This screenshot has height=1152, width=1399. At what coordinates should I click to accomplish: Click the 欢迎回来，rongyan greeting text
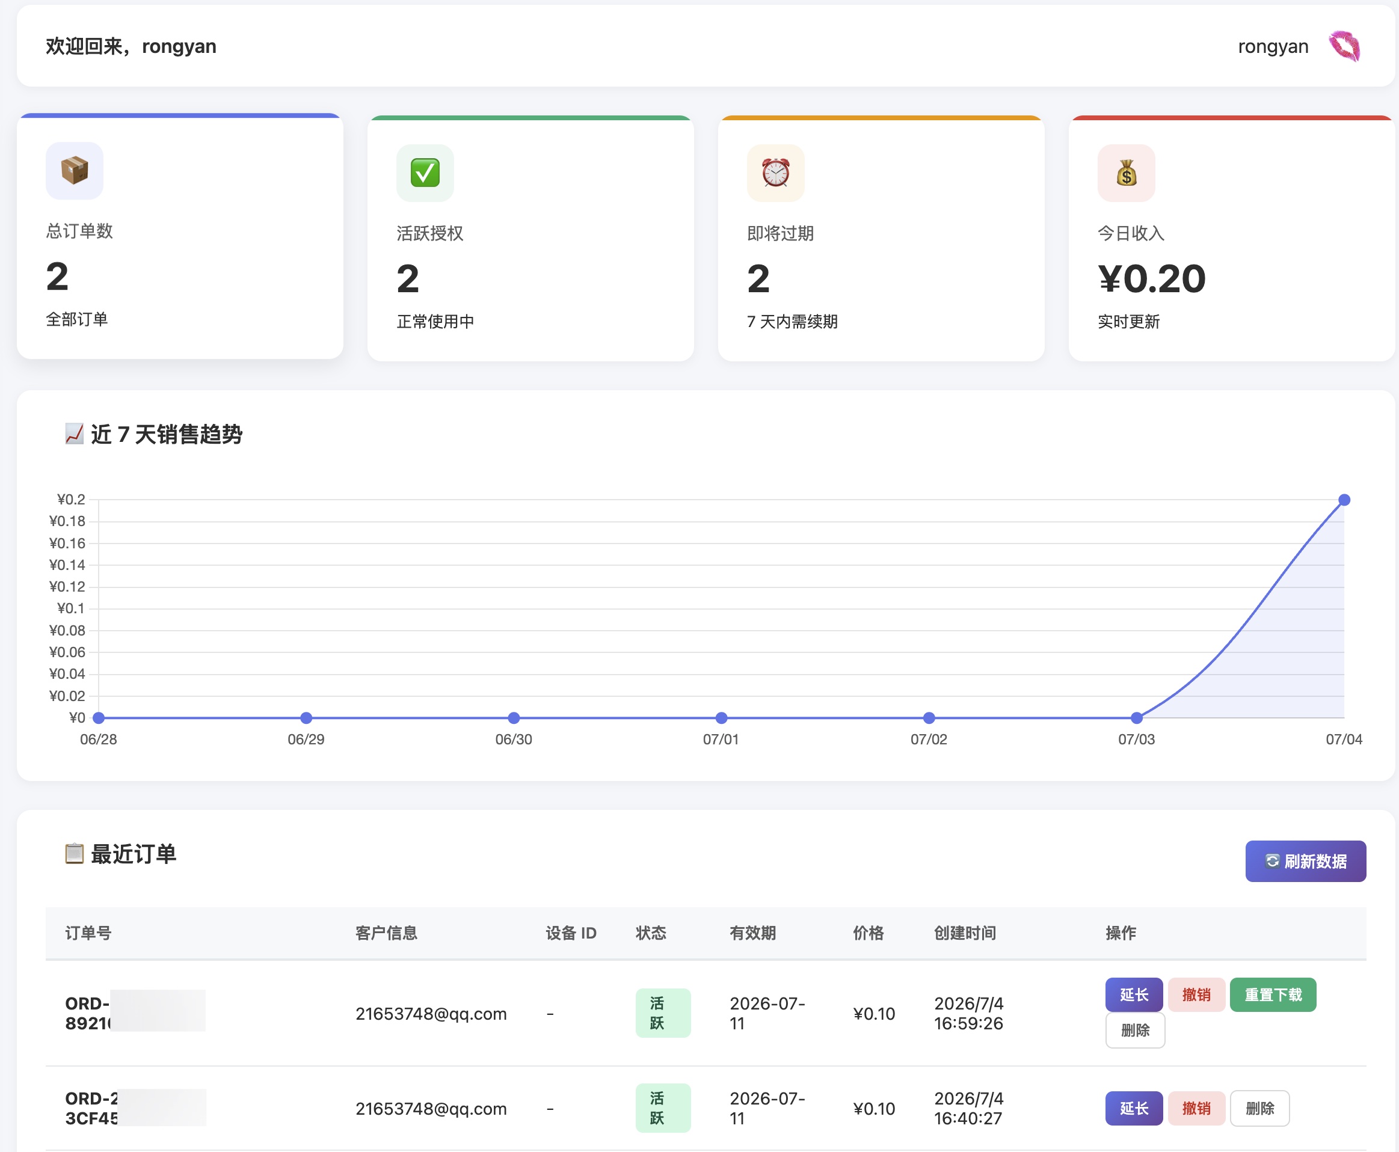click(131, 46)
